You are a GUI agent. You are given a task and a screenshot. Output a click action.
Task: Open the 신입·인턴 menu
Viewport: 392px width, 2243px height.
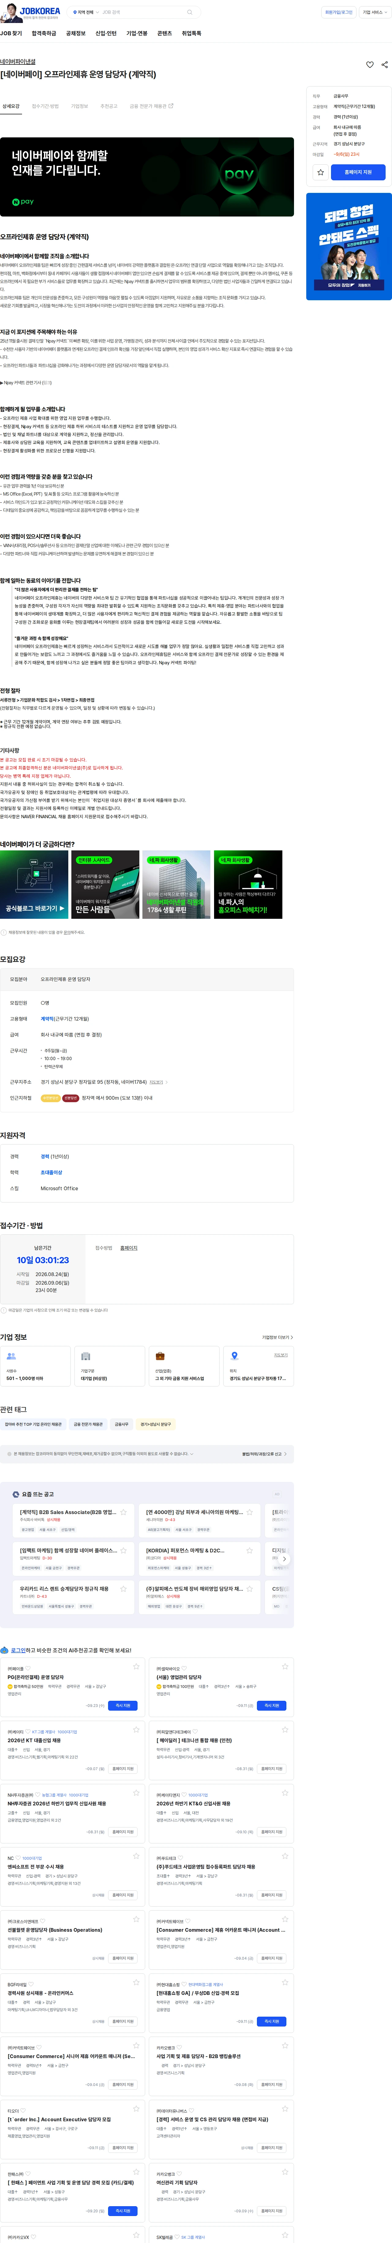[x=106, y=33]
